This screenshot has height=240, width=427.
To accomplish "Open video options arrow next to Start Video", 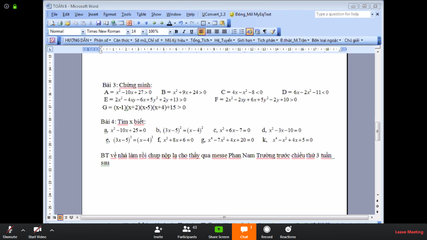I will 52,230.
